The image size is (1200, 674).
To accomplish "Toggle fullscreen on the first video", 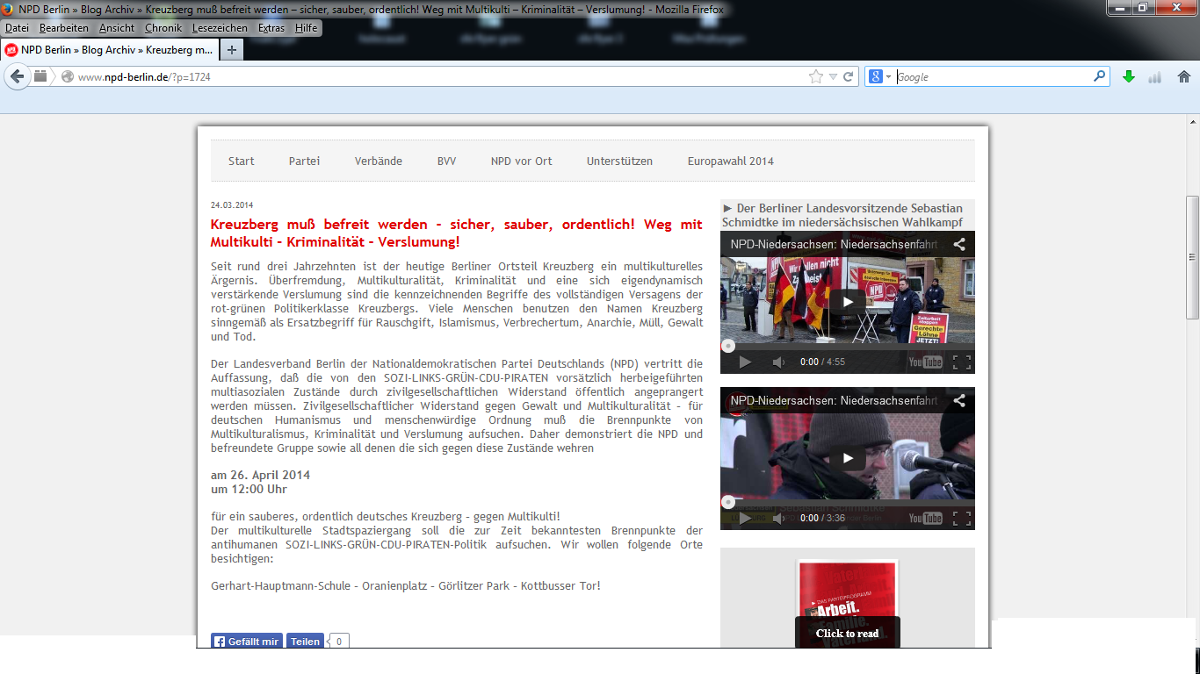I will 962,362.
